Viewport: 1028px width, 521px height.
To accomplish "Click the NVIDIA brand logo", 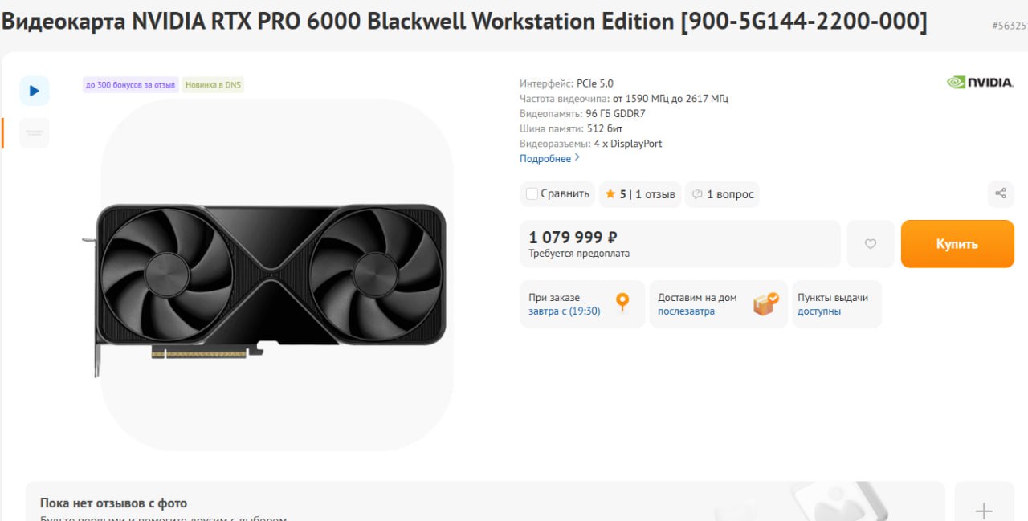I will pos(980,82).
